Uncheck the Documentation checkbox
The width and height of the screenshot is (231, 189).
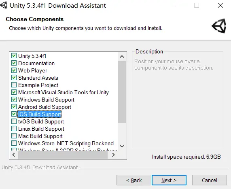coord(14,63)
